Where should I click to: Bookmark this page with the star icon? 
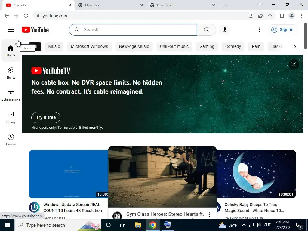click(270, 16)
